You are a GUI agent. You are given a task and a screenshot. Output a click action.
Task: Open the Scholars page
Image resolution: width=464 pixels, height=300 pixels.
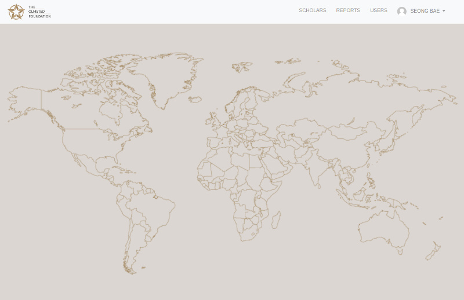point(312,10)
